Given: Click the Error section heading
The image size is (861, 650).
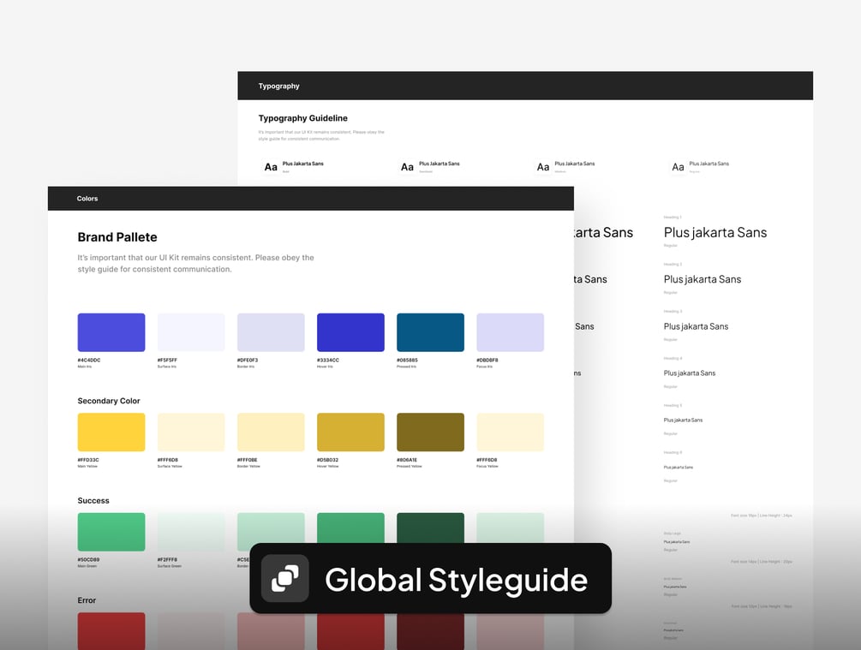Looking at the screenshot, I should (x=87, y=600).
